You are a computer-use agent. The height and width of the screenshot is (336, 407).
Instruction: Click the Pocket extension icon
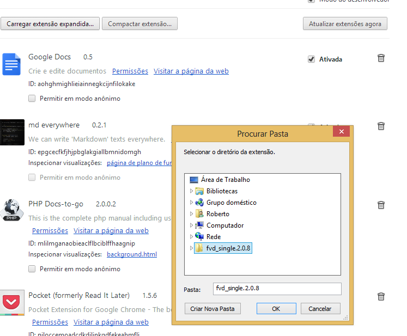click(x=12, y=303)
